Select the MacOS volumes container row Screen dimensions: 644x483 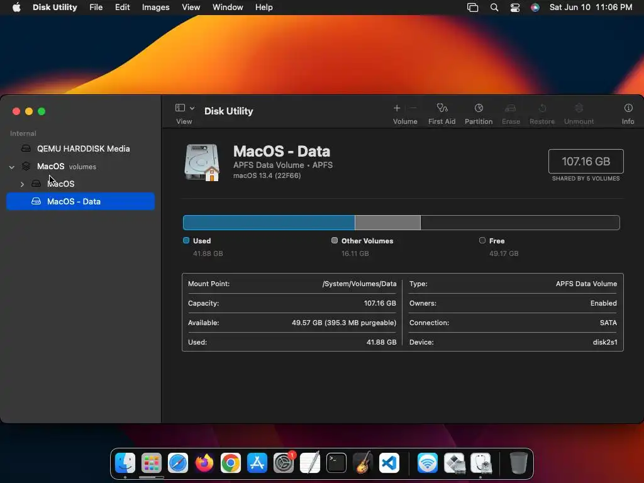pyautogui.click(x=80, y=166)
